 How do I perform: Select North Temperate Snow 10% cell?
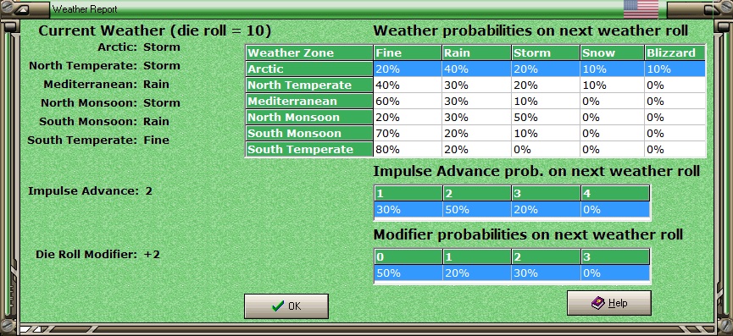pyautogui.click(x=613, y=85)
